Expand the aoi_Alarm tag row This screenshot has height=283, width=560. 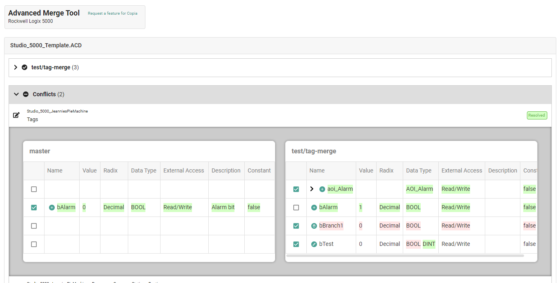click(x=312, y=189)
